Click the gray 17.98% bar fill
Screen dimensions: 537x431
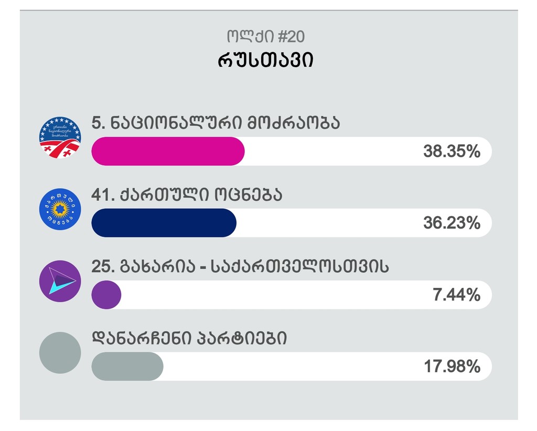click(x=127, y=367)
